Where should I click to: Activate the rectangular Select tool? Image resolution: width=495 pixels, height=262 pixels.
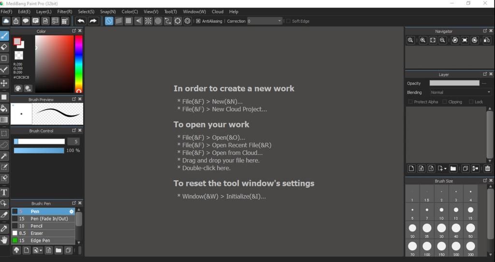point(4,133)
